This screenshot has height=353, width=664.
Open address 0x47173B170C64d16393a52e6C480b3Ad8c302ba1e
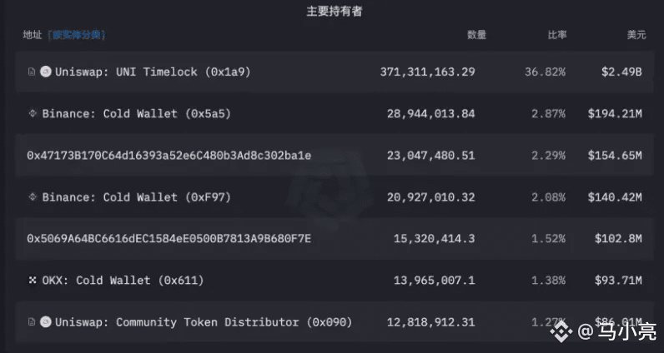tap(169, 156)
